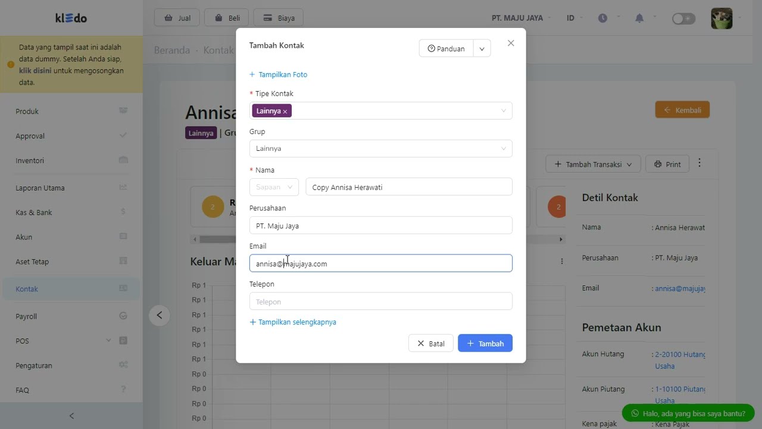Open the WhatsApp help chat bubble
Viewport: 762px width, 429px height.
pyautogui.click(x=688, y=413)
